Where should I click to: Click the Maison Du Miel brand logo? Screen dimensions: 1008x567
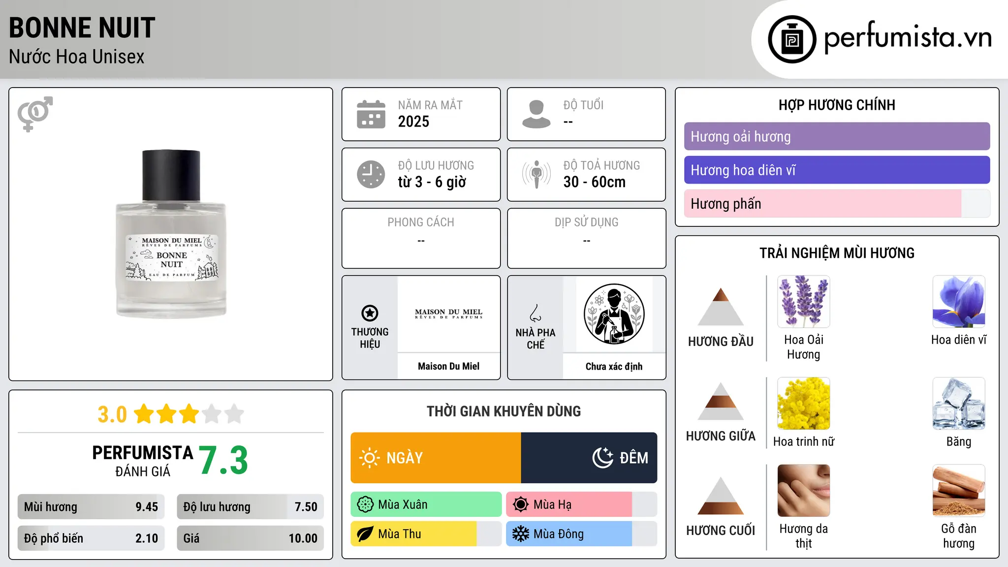click(x=449, y=314)
